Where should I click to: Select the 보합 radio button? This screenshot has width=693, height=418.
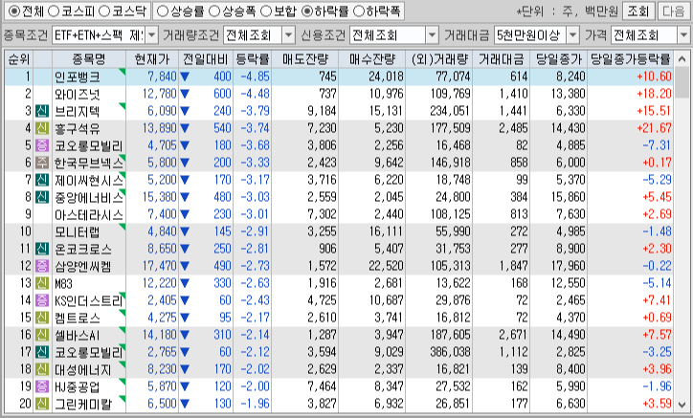pyautogui.click(x=266, y=11)
